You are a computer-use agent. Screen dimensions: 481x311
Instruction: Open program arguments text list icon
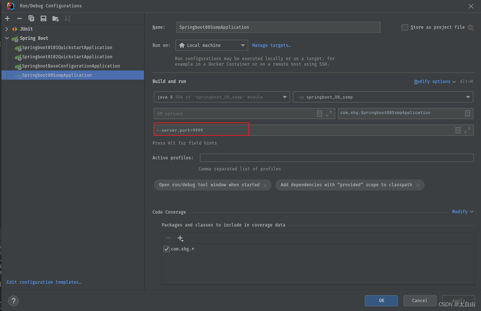458,130
